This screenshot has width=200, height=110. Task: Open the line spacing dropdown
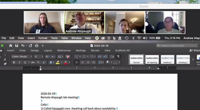click(x=101, y=62)
